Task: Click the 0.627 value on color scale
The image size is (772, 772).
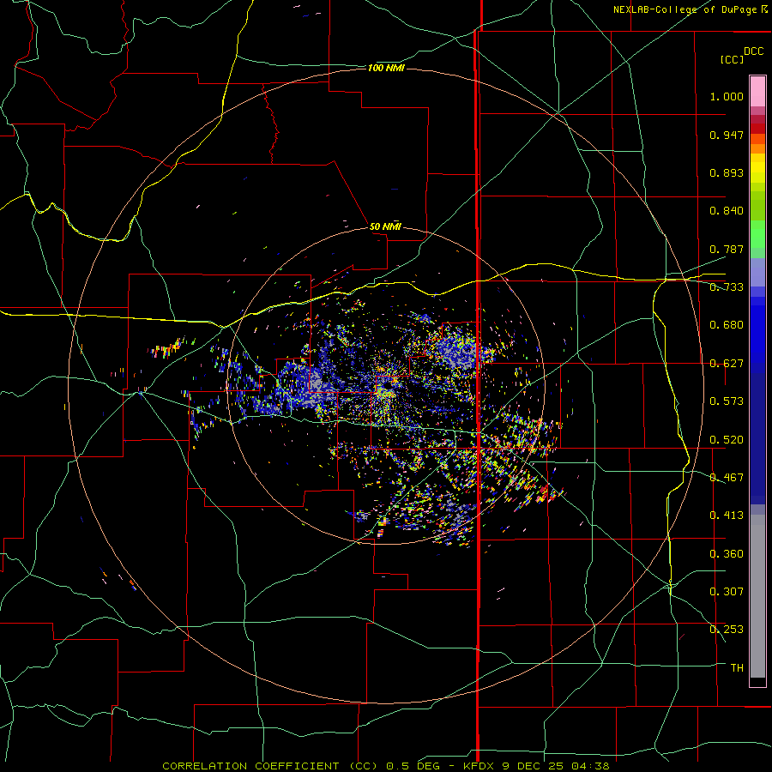Action: coord(727,364)
